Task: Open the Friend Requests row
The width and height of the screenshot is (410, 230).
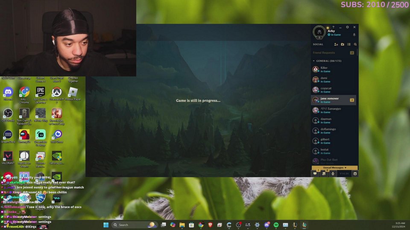Action: click(x=334, y=53)
